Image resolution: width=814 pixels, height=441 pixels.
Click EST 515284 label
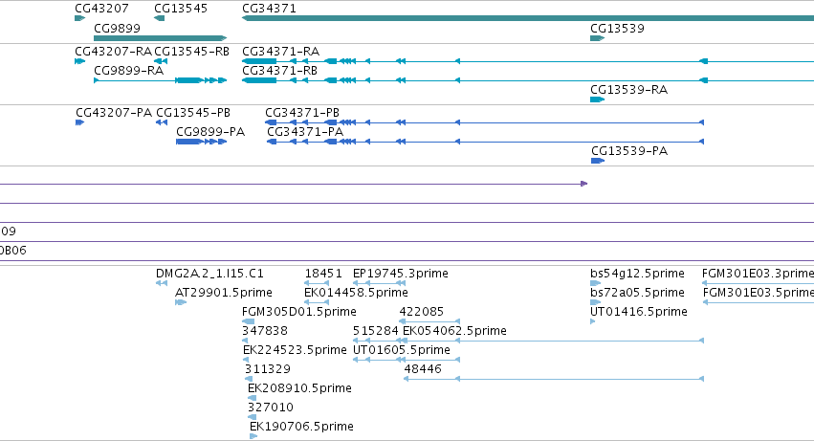[375, 330]
